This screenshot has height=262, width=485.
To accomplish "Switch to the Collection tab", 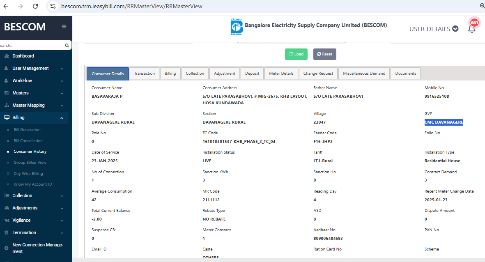I will (x=195, y=74).
